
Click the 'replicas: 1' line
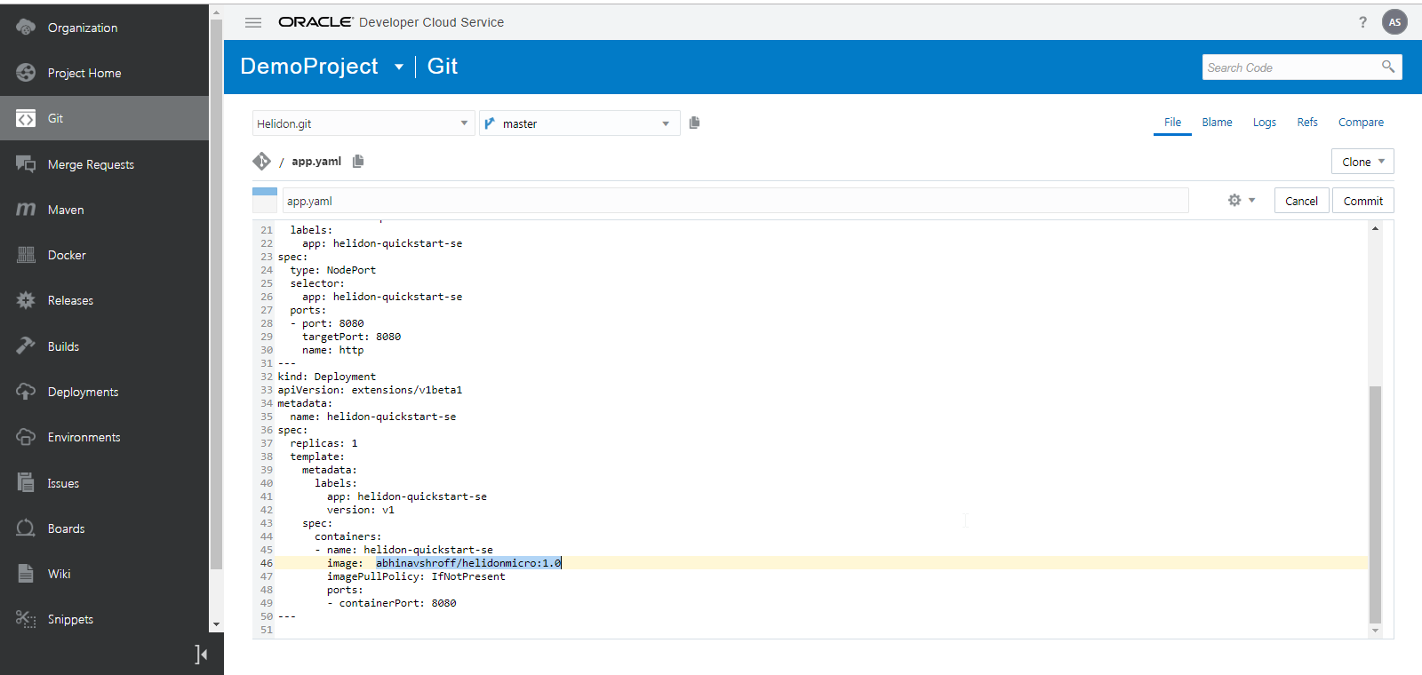(324, 443)
